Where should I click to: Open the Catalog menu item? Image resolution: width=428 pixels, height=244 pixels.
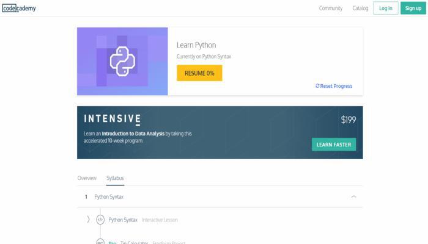(360, 8)
